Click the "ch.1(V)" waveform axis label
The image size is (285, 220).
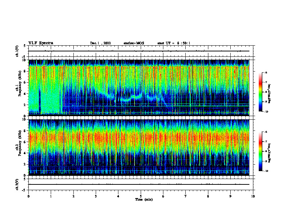17,51
